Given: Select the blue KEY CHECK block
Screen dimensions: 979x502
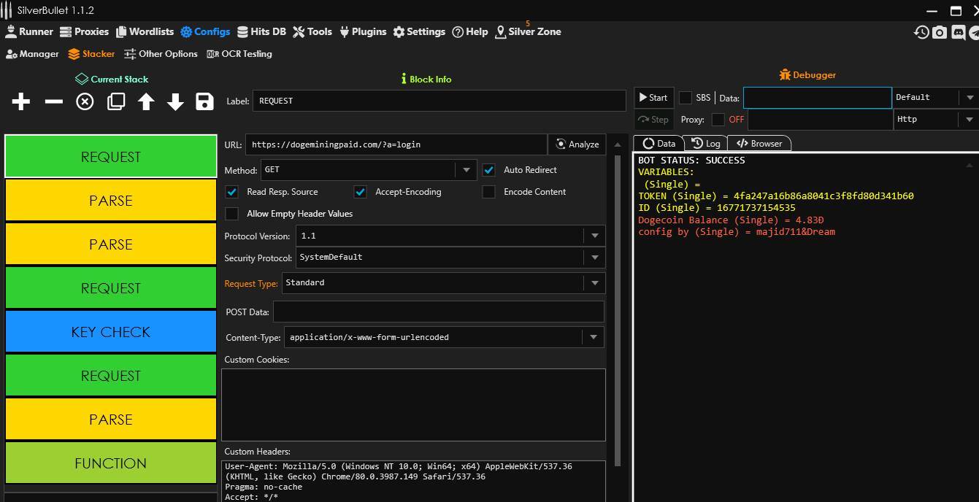Looking at the screenshot, I should point(111,332).
